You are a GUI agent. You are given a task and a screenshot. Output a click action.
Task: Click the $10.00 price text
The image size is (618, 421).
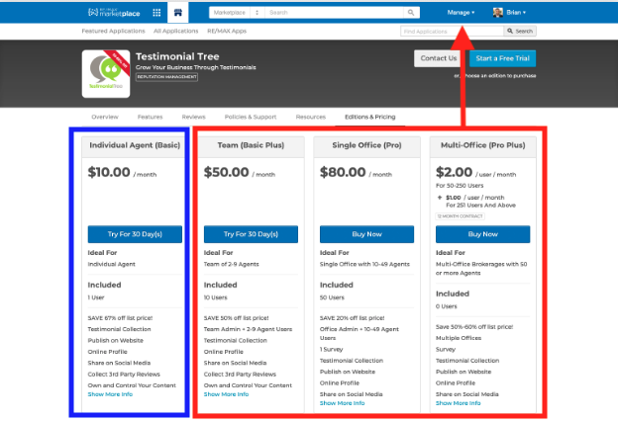coord(109,172)
